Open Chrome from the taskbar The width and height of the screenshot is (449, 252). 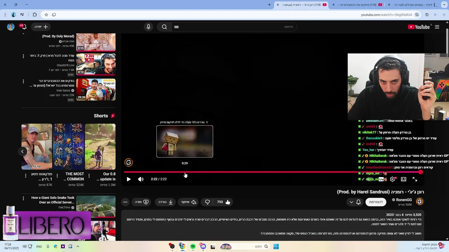(182, 247)
